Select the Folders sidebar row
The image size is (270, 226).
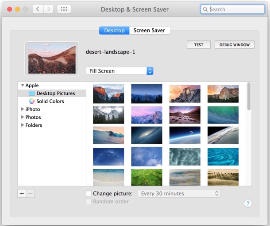[x=52, y=125]
